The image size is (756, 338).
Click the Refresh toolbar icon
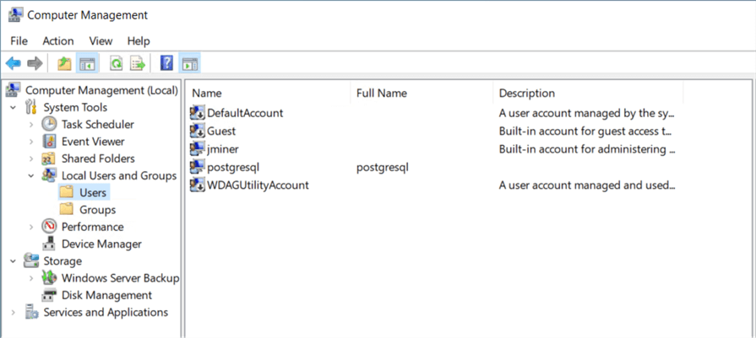(116, 63)
